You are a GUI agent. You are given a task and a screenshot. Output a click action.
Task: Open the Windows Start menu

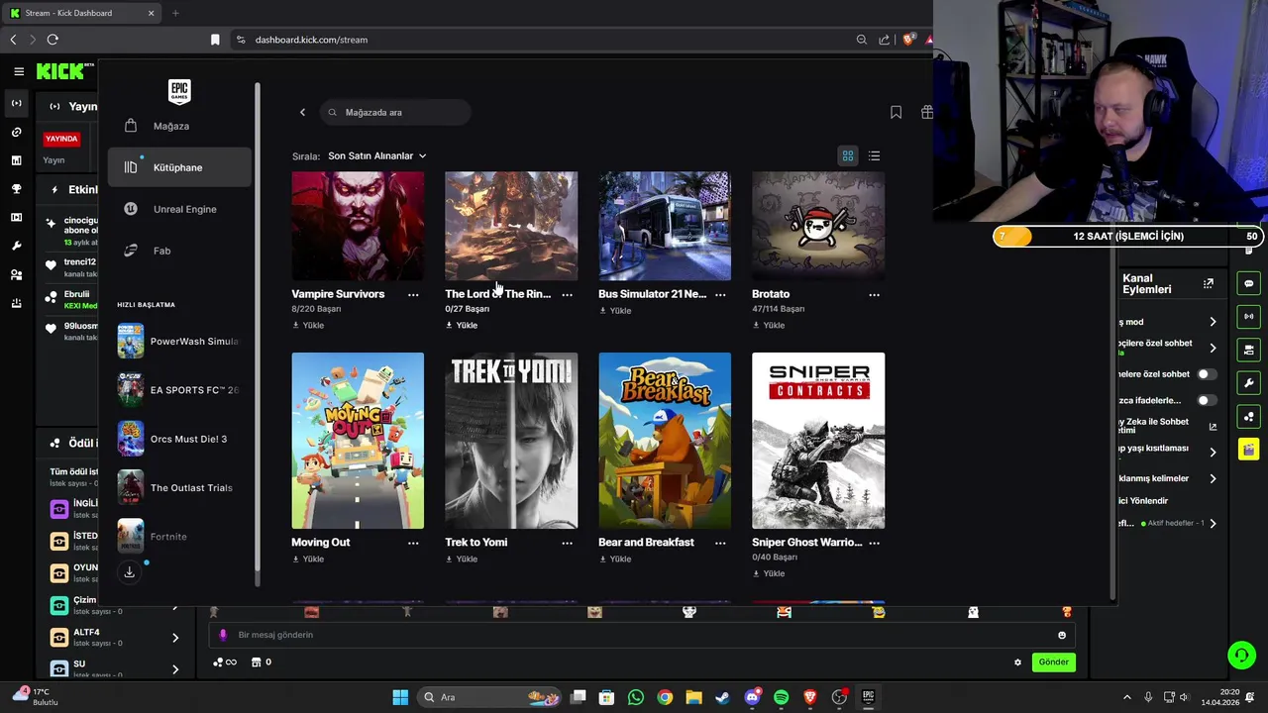click(x=400, y=697)
